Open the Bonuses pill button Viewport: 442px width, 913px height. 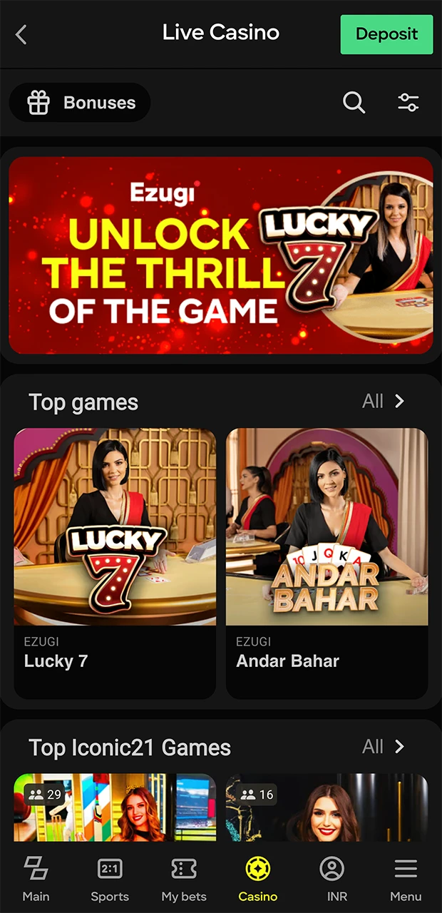(x=80, y=103)
